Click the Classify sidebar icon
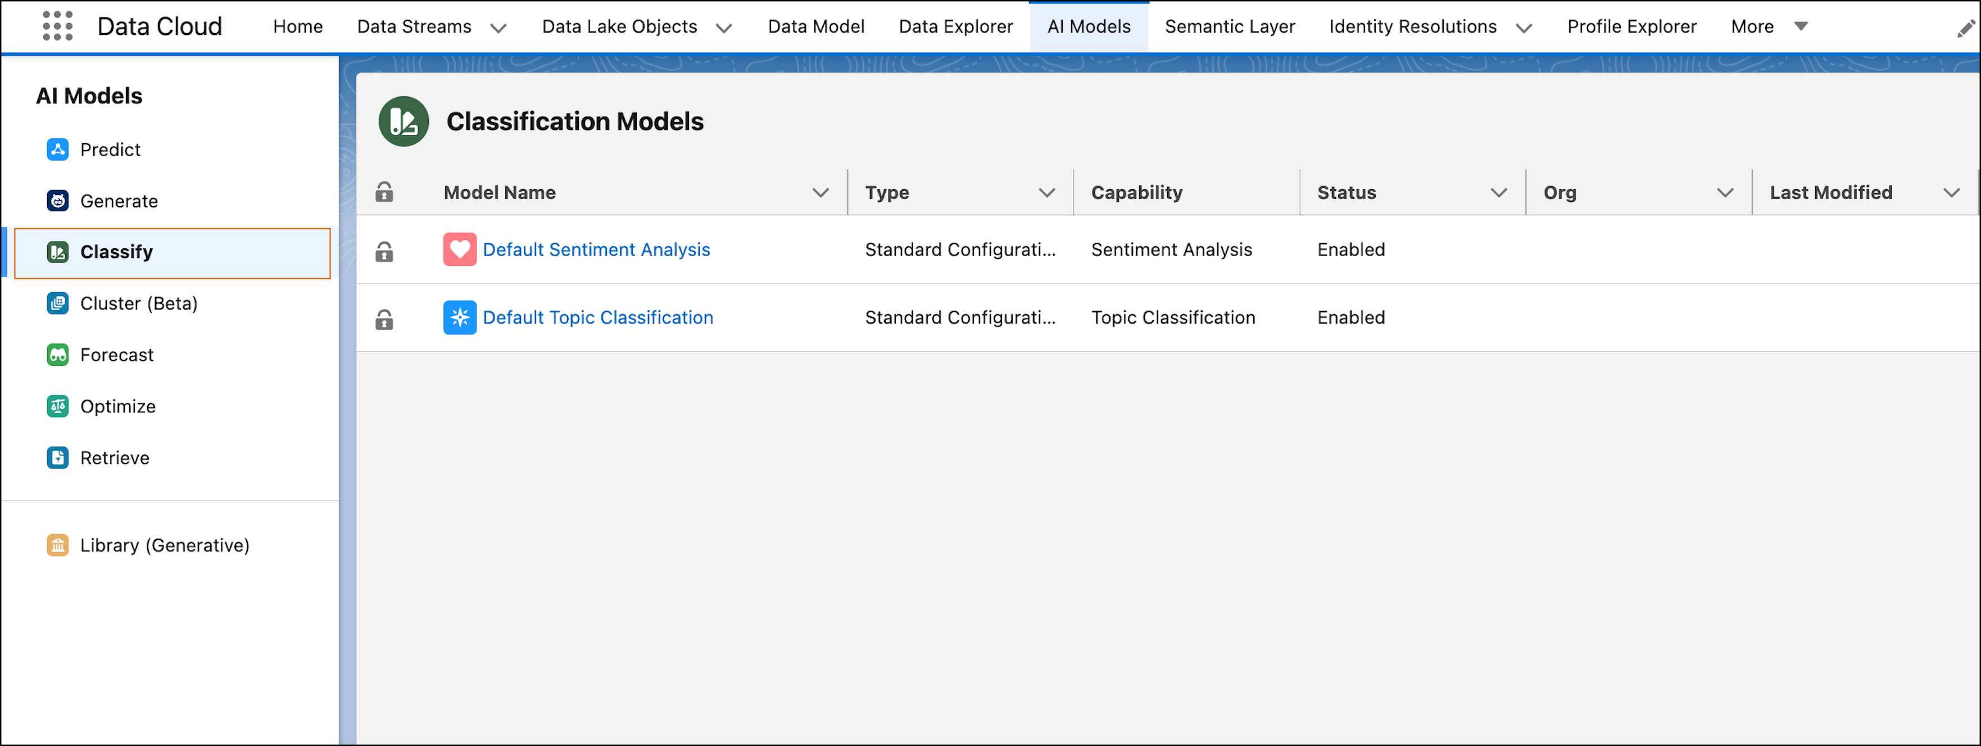Viewport: 1981px width, 746px height. point(58,252)
